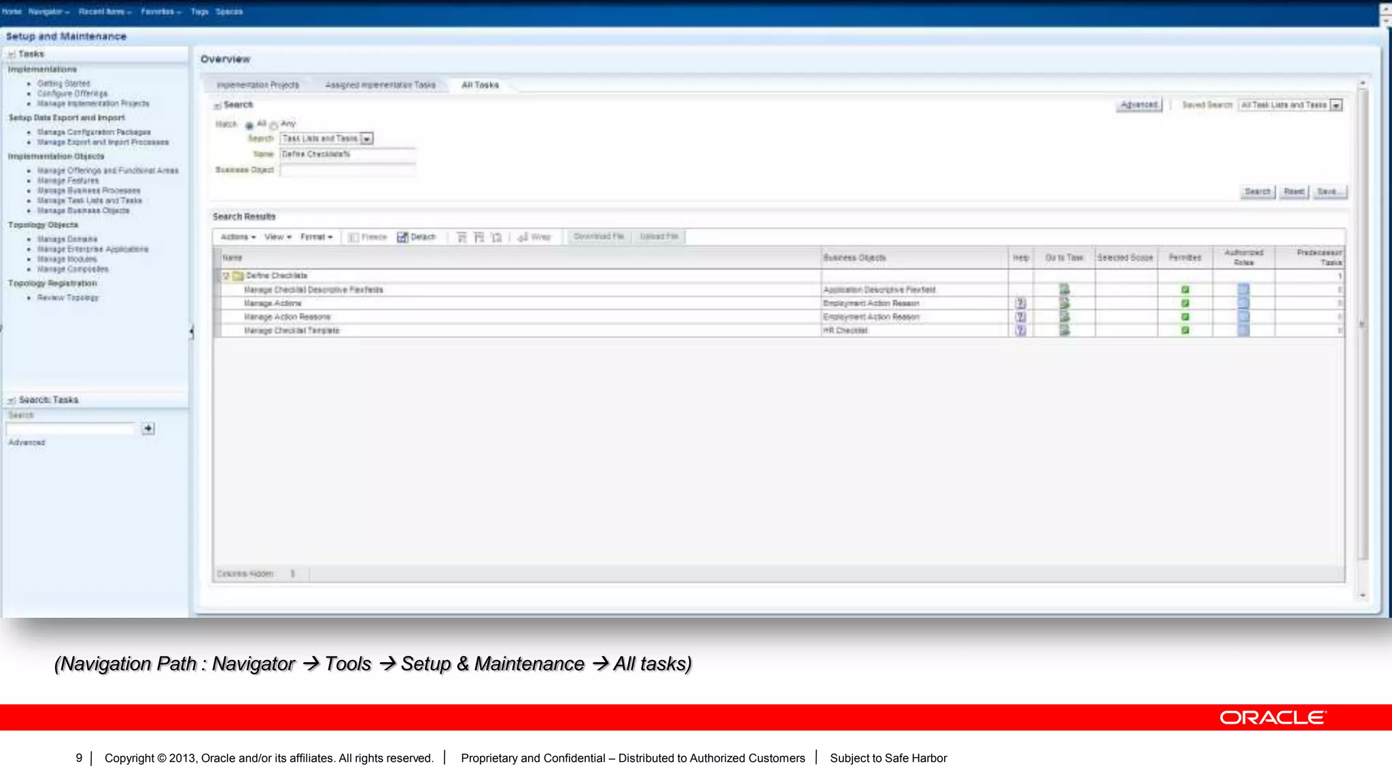The image size is (1392, 783).
Task: Open the Spaces menu item
Action: coord(229,12)
